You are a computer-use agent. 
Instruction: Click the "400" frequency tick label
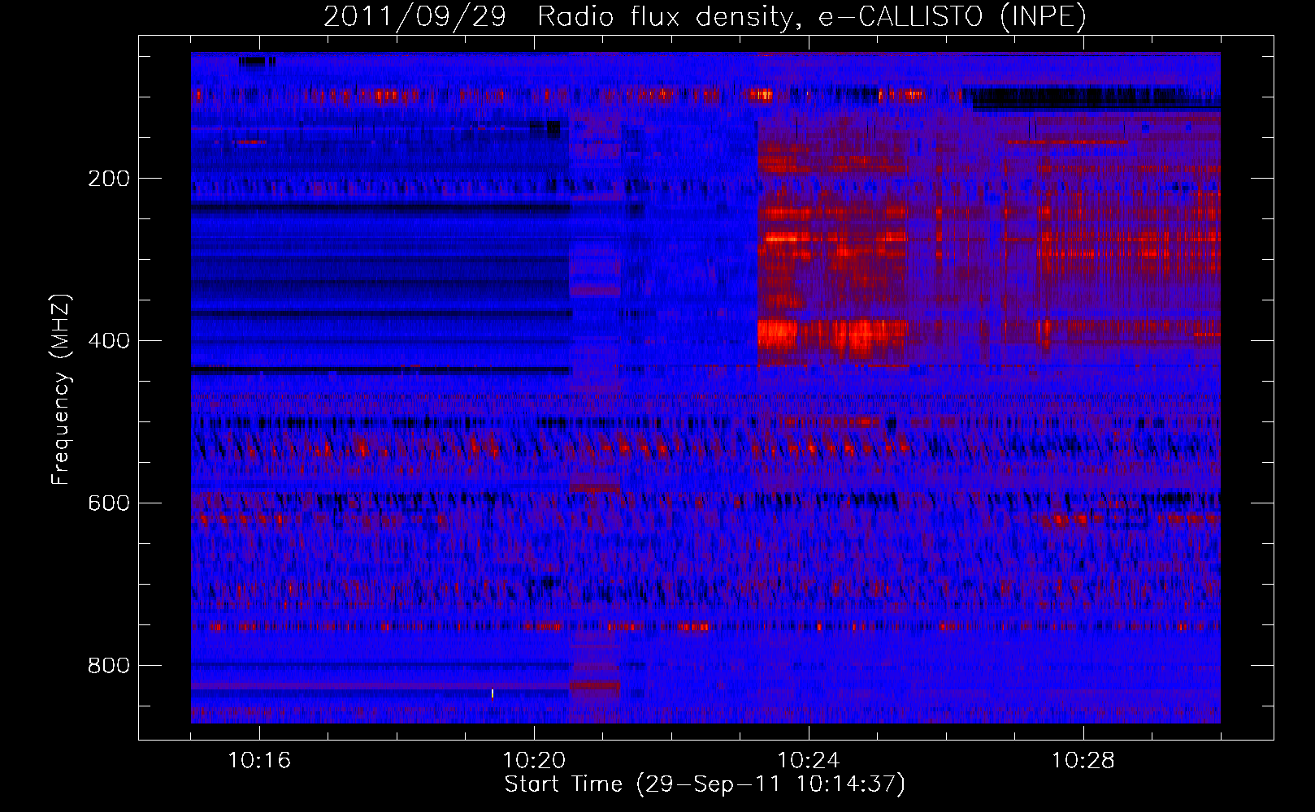tap(109, 341)
